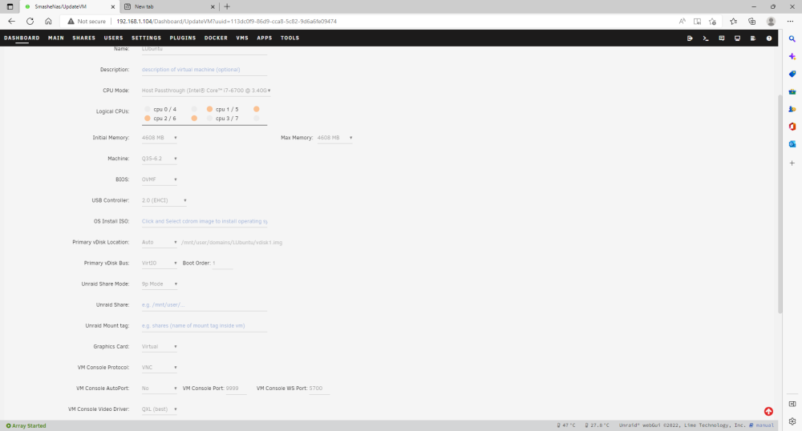Toggle the cpu 0 checkbox
802x431 pixels.
(x=148, y=109)
